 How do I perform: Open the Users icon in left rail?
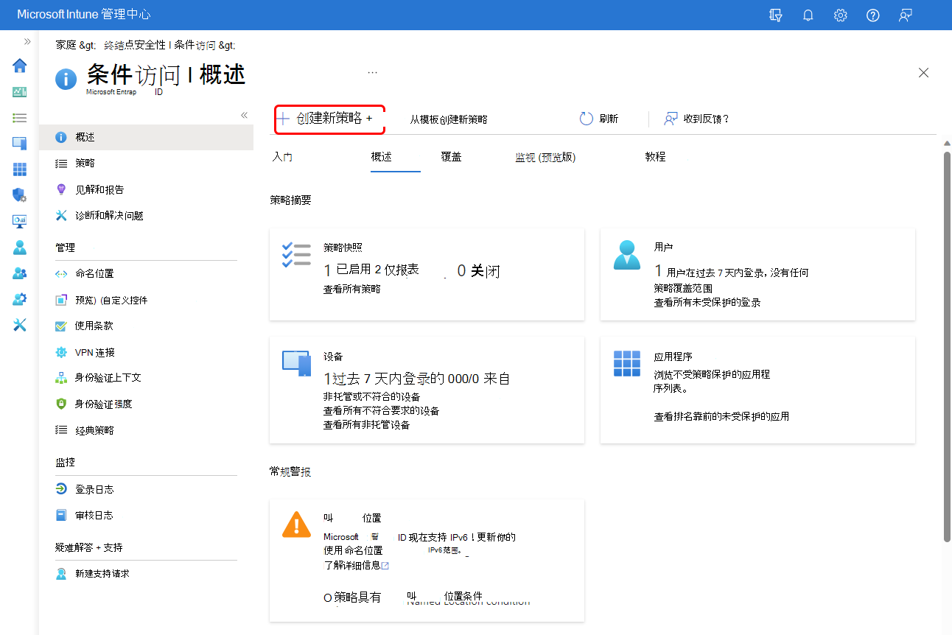coord(20,248)
